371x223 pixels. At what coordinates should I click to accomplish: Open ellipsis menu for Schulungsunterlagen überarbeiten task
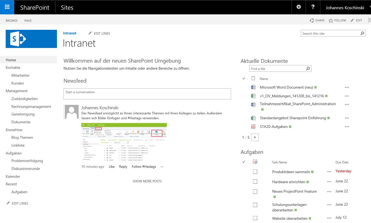click(329, 205)
